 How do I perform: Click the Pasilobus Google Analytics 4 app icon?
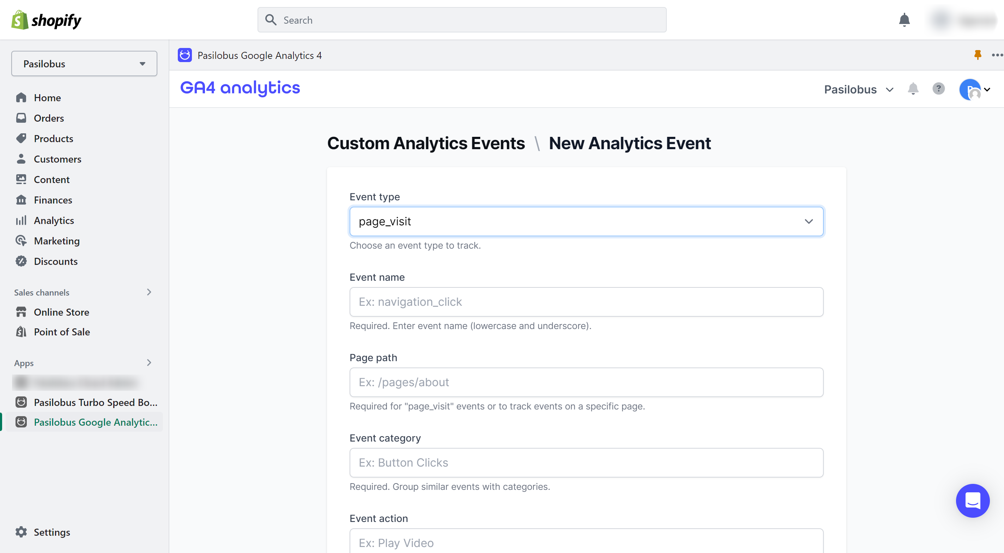(185, 55)
